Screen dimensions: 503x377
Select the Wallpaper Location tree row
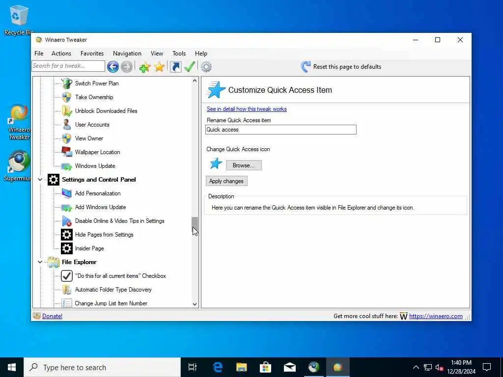91,152
